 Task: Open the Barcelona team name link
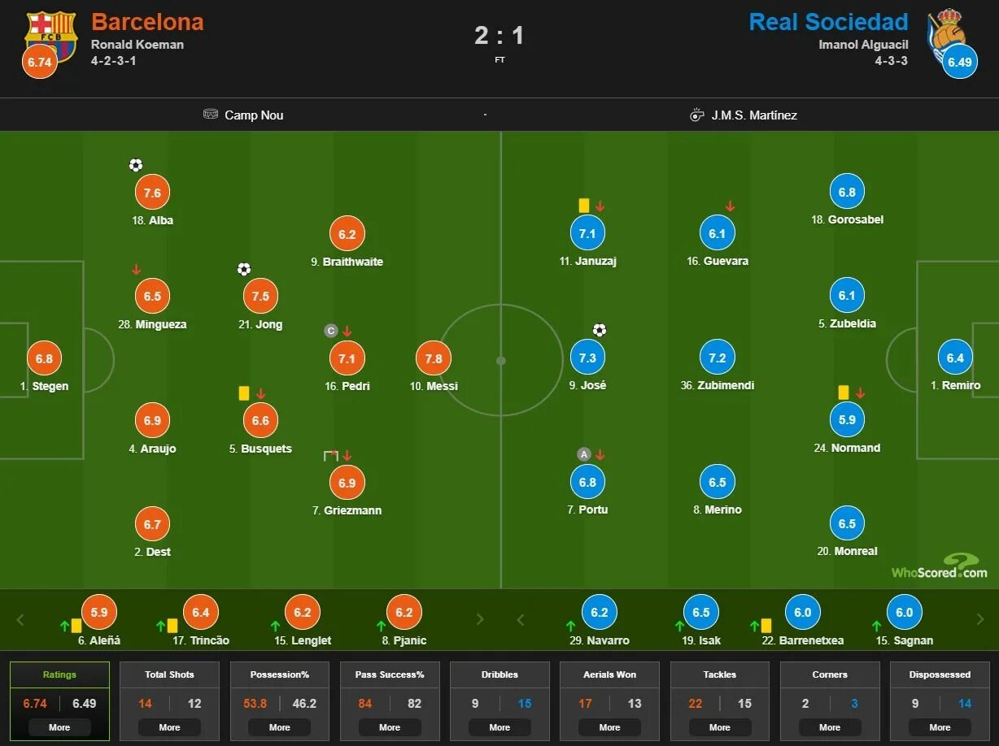coord(147,22)
